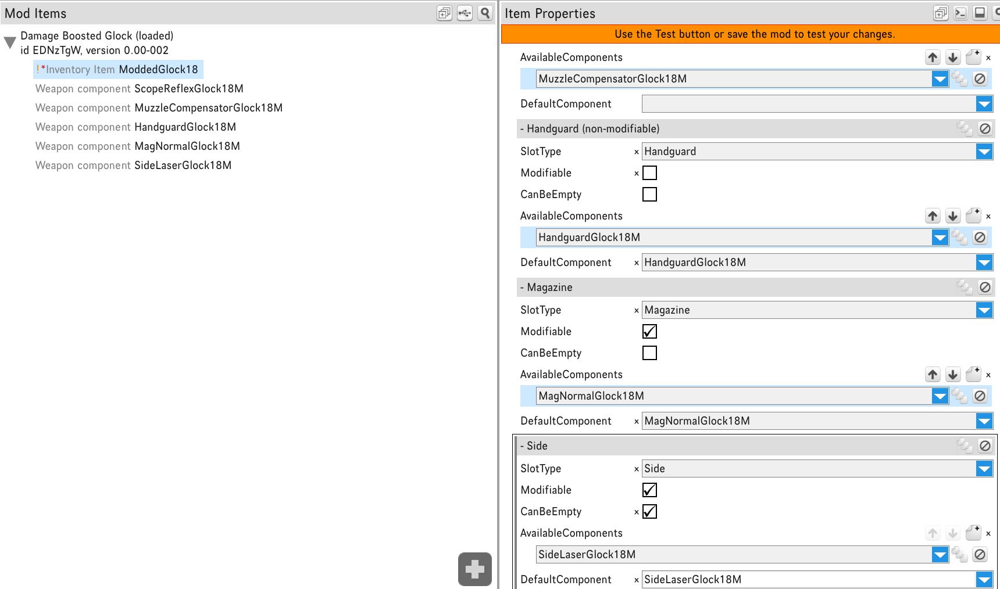Select Weapon component HandguardGlock18M in Mod Items
1000x589 pixels.
point(135,127)
